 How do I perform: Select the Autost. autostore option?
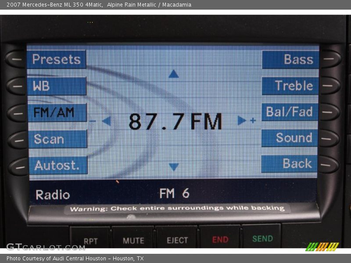(58, 166)
